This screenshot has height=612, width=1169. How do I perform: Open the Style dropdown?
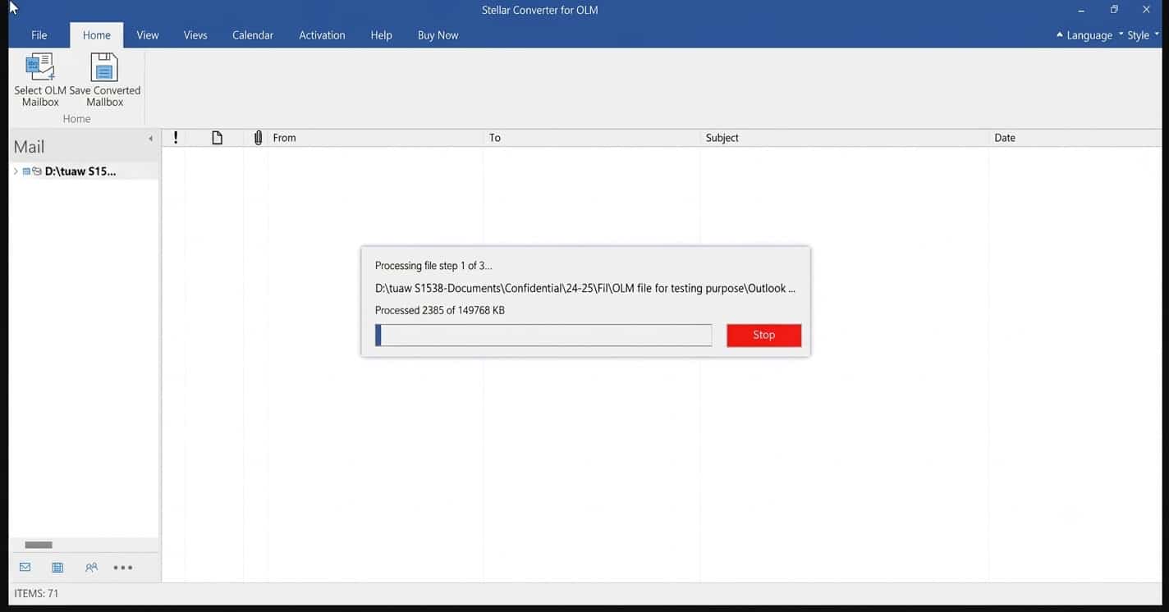click(x=1143, y=35)
